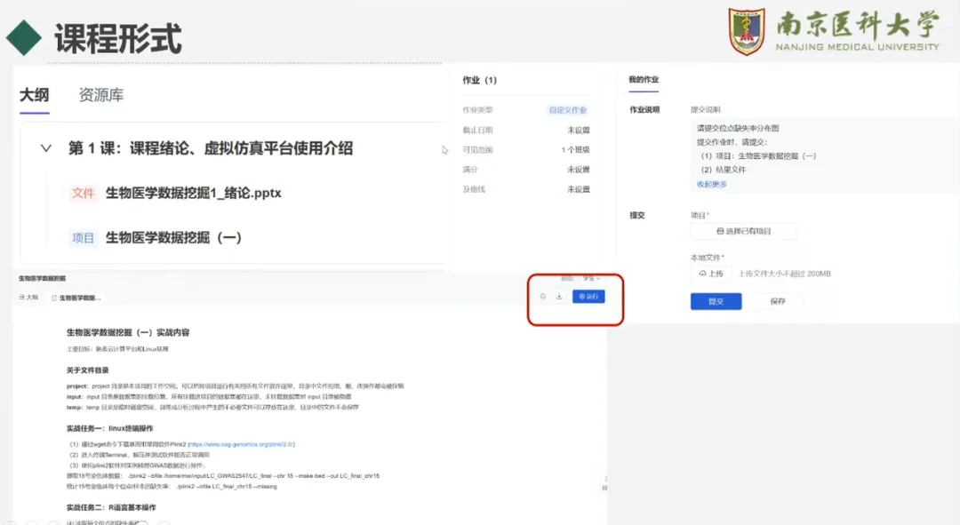Click the 1 个班级 value
This screenshot has width=960, height=525.
pyautogui.click(x=575, y=149)
